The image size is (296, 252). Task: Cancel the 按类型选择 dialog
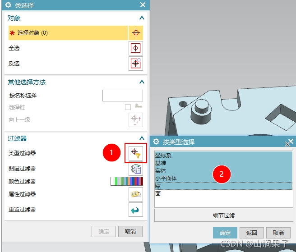278,233
